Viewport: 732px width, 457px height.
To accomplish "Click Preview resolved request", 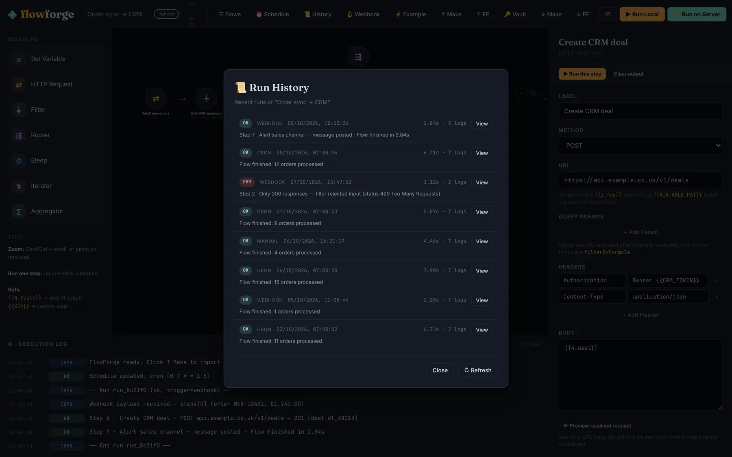I will (x=597, y=426).
